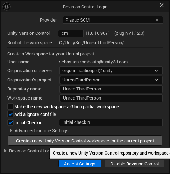Click the Unity Version Control label

click(29, 33)
